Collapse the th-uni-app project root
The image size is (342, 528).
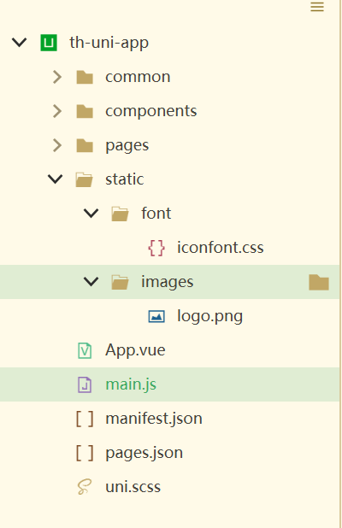click(x=19, y=43)
